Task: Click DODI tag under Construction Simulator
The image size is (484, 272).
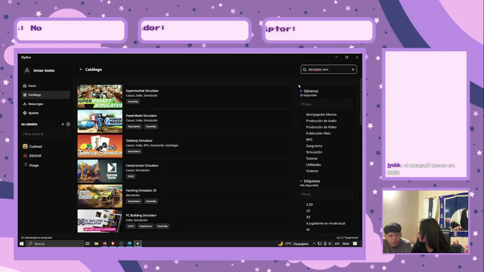Action: click(131, 176)
